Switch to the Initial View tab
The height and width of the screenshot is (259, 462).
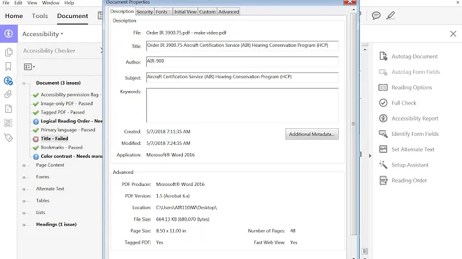click(185, 12)
